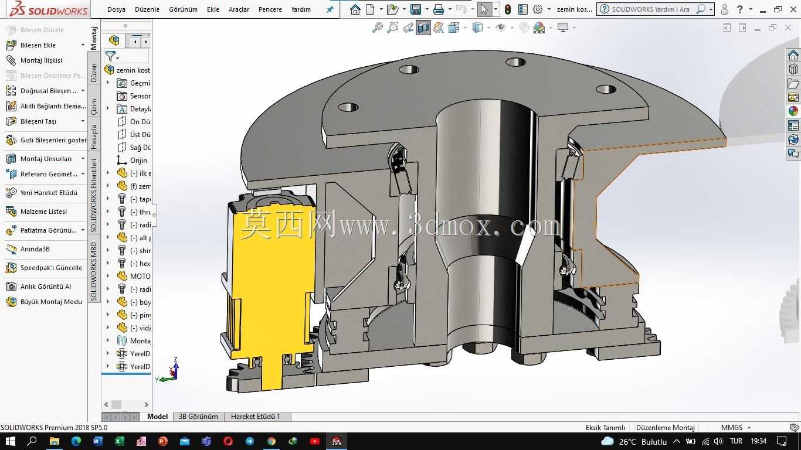Expand Bileşen Ekle dropdown arrow
This screenshot has height=450, width=801.
pos(83,45)
